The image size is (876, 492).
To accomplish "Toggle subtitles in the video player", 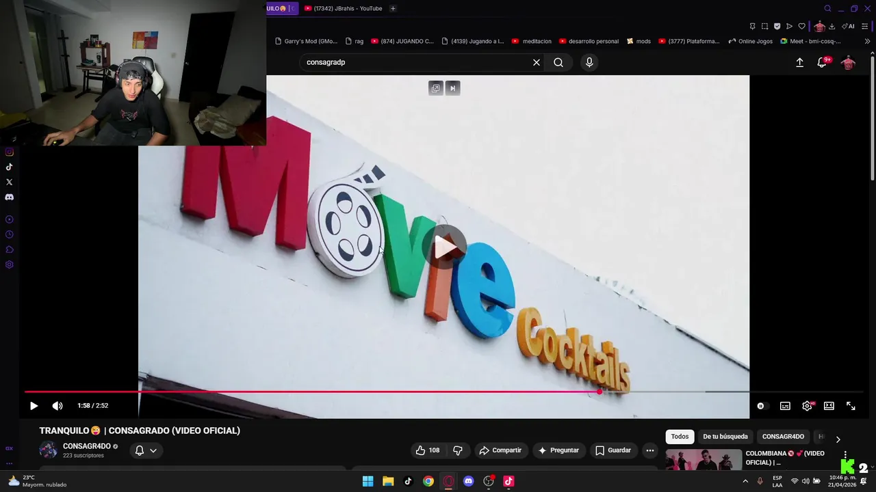I will pyautogui.click(x=785, y=406).
